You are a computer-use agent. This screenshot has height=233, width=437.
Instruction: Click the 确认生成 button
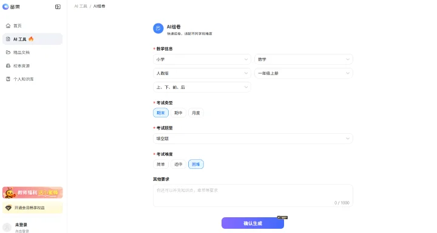[252, 223]
